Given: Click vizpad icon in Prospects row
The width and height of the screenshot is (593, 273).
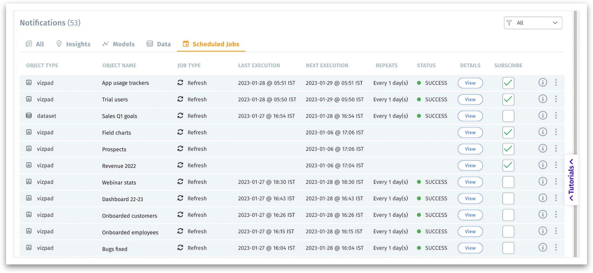Looking at the screenshot, I should 29,149.
